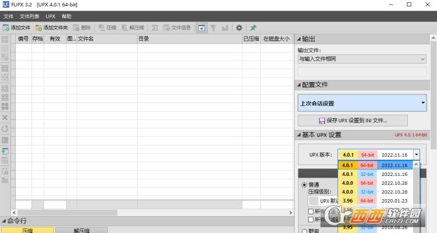Click the empty output path field

tap(362, 72)
